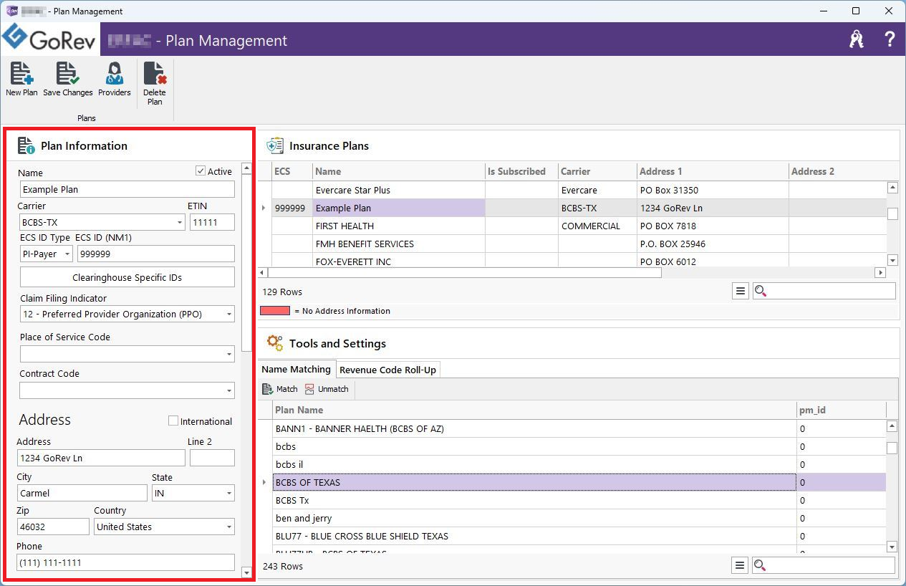906x586 pixels.
Task: Click the City input field
Action: (82, 493)
